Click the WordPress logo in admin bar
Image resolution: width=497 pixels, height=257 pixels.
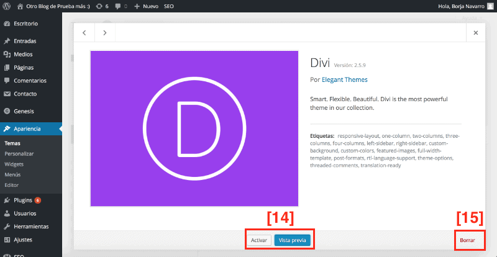click(x=7, y=6)
